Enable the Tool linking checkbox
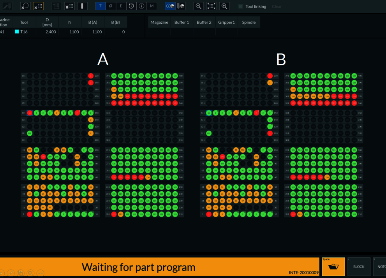Viewport: 386px width, 278px height. coord(241,7)
